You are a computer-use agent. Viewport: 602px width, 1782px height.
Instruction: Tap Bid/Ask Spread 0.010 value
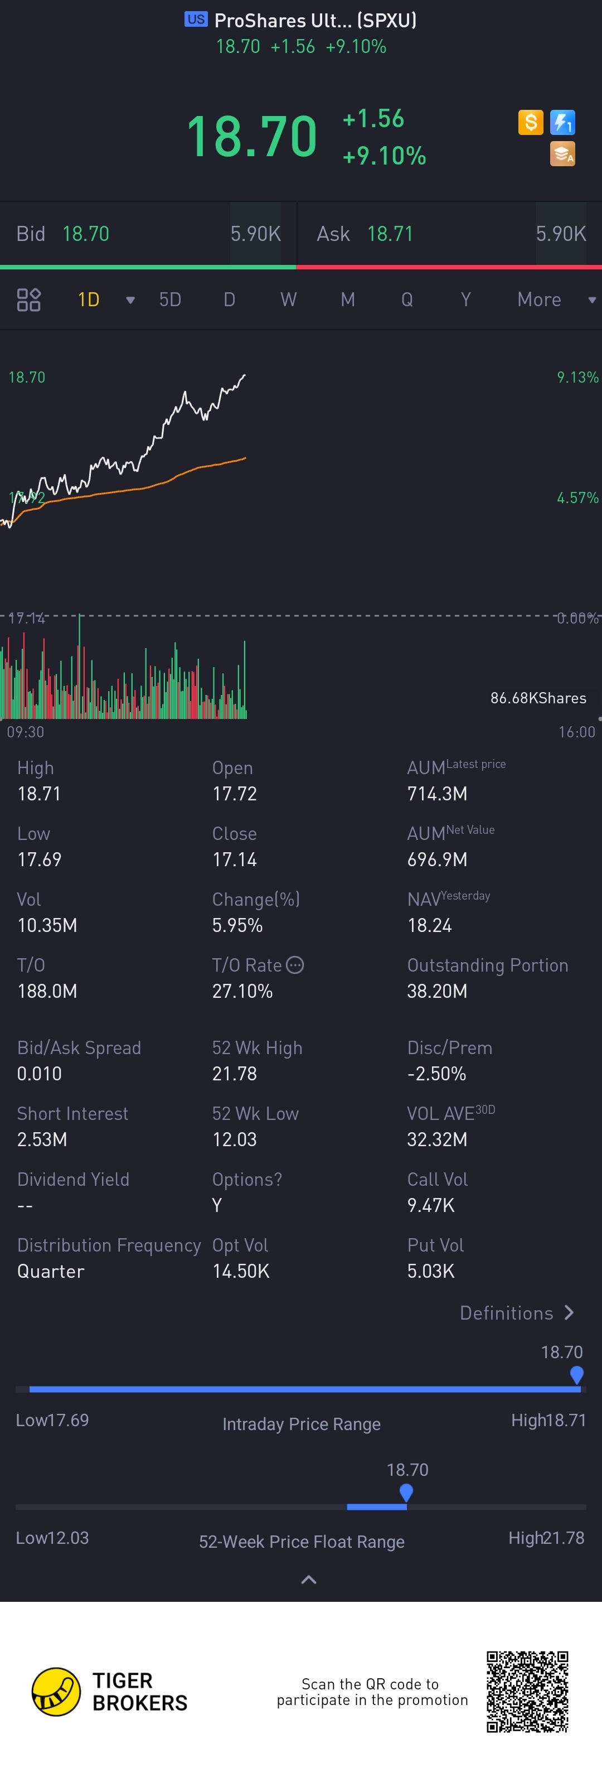(x=40, y=1074)
